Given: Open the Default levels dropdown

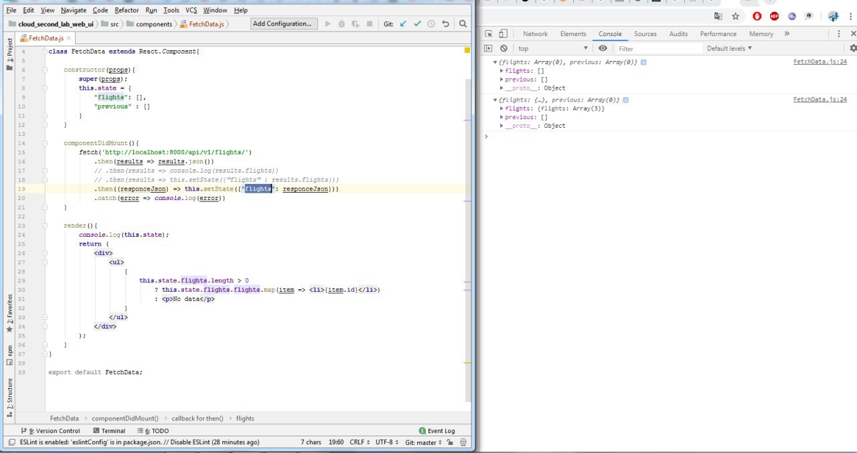Looking at the screenshot, I should (x=729, y=48).
